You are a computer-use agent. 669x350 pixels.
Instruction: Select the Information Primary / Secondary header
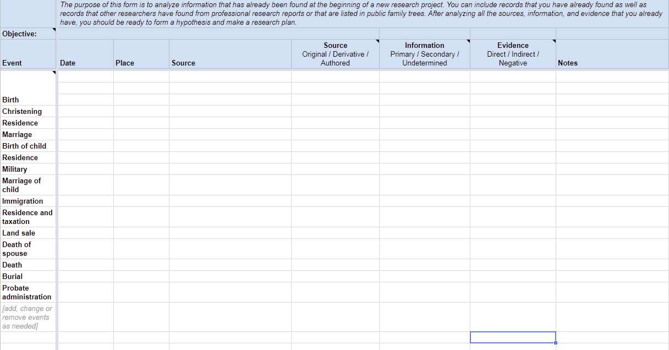click(x=425, y=54)
